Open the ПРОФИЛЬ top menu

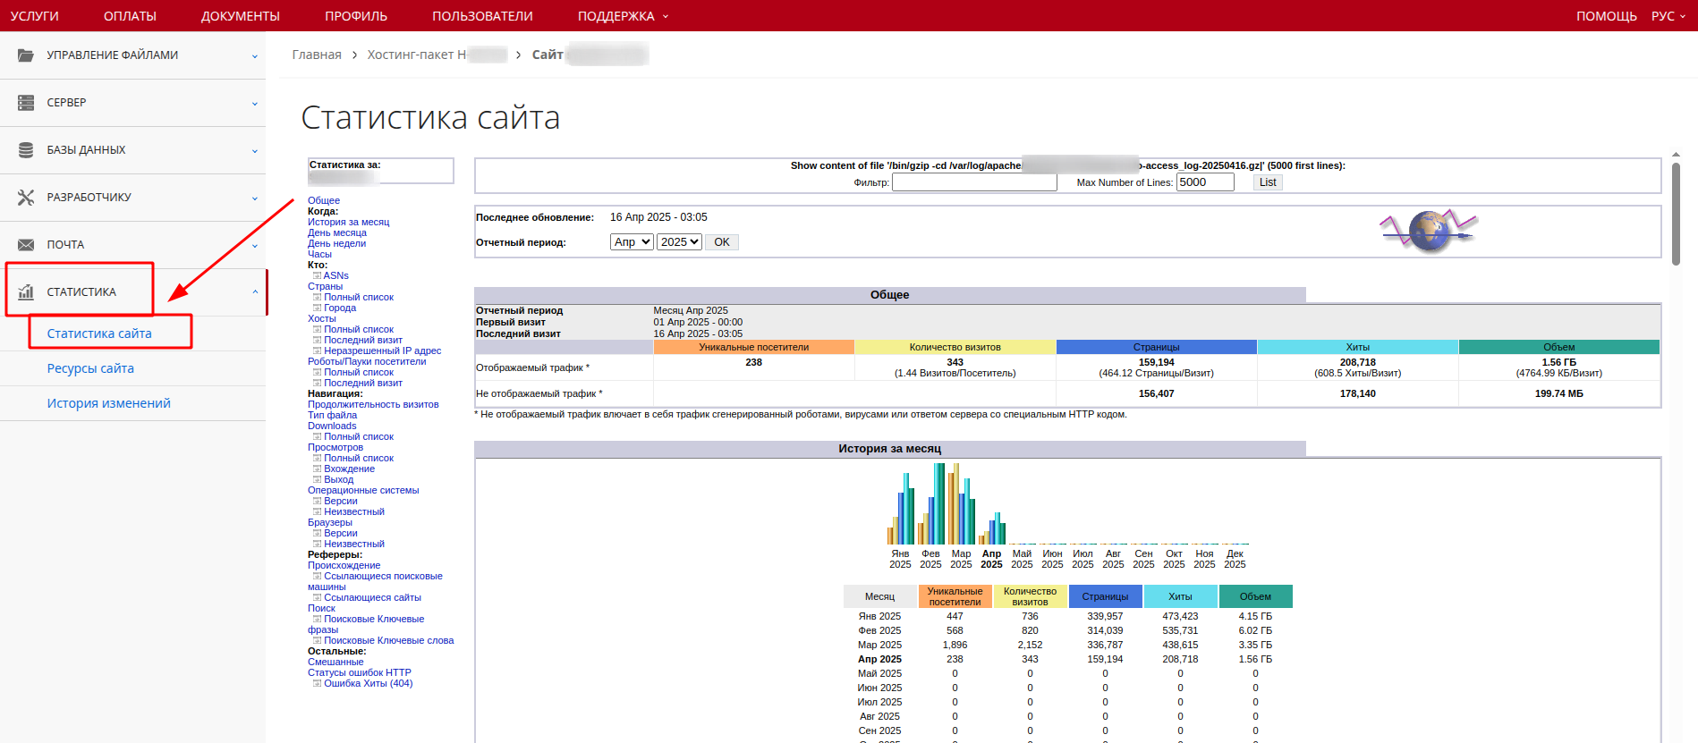pyautogui.click(x=356, y=16)
